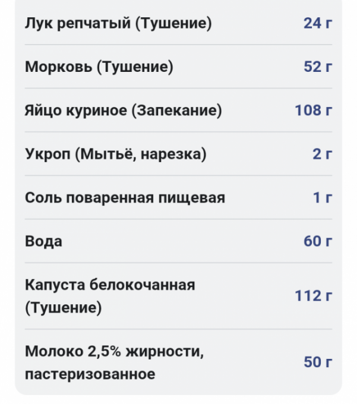Select the 112 г cabbage weight
This screenshot has height=404, width=357.
pos(313,296)
